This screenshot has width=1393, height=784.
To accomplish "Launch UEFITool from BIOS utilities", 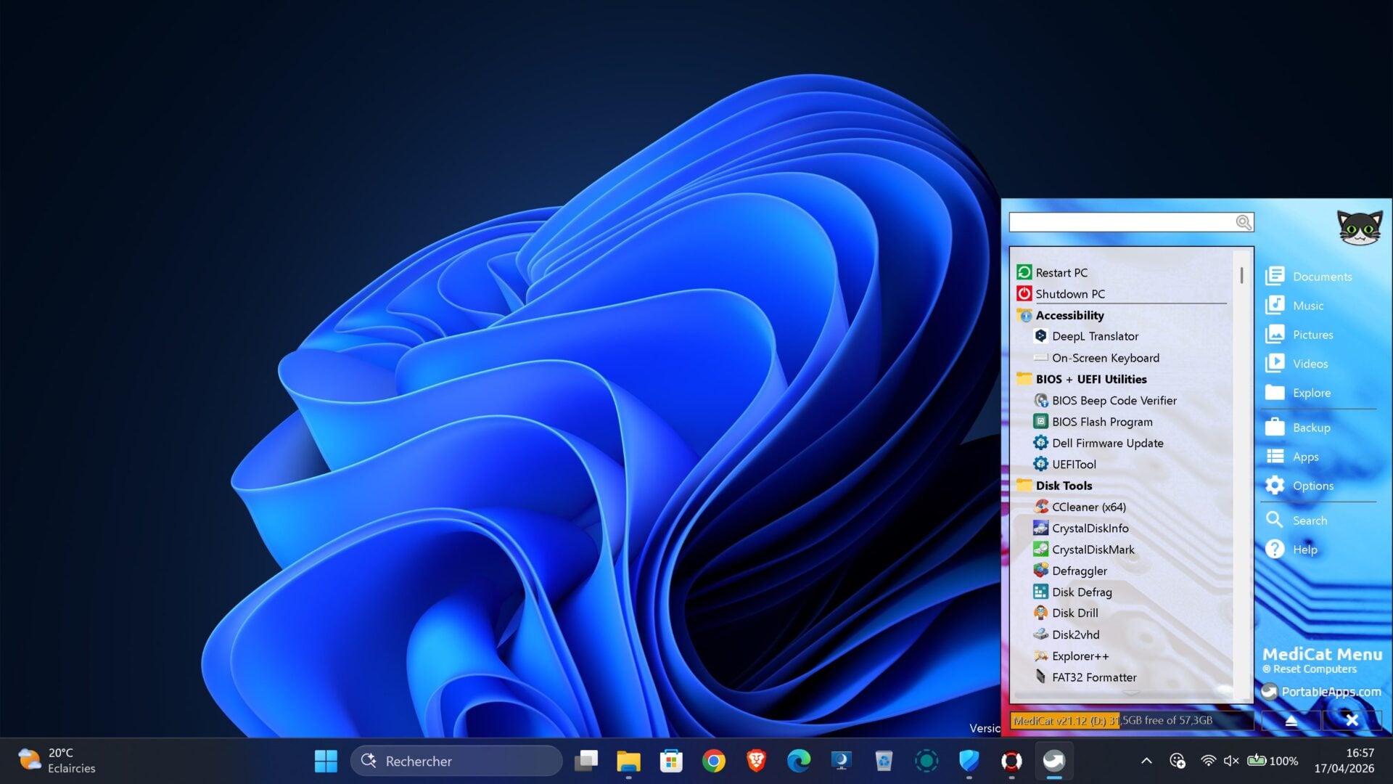I will [x=1074, y=464].
